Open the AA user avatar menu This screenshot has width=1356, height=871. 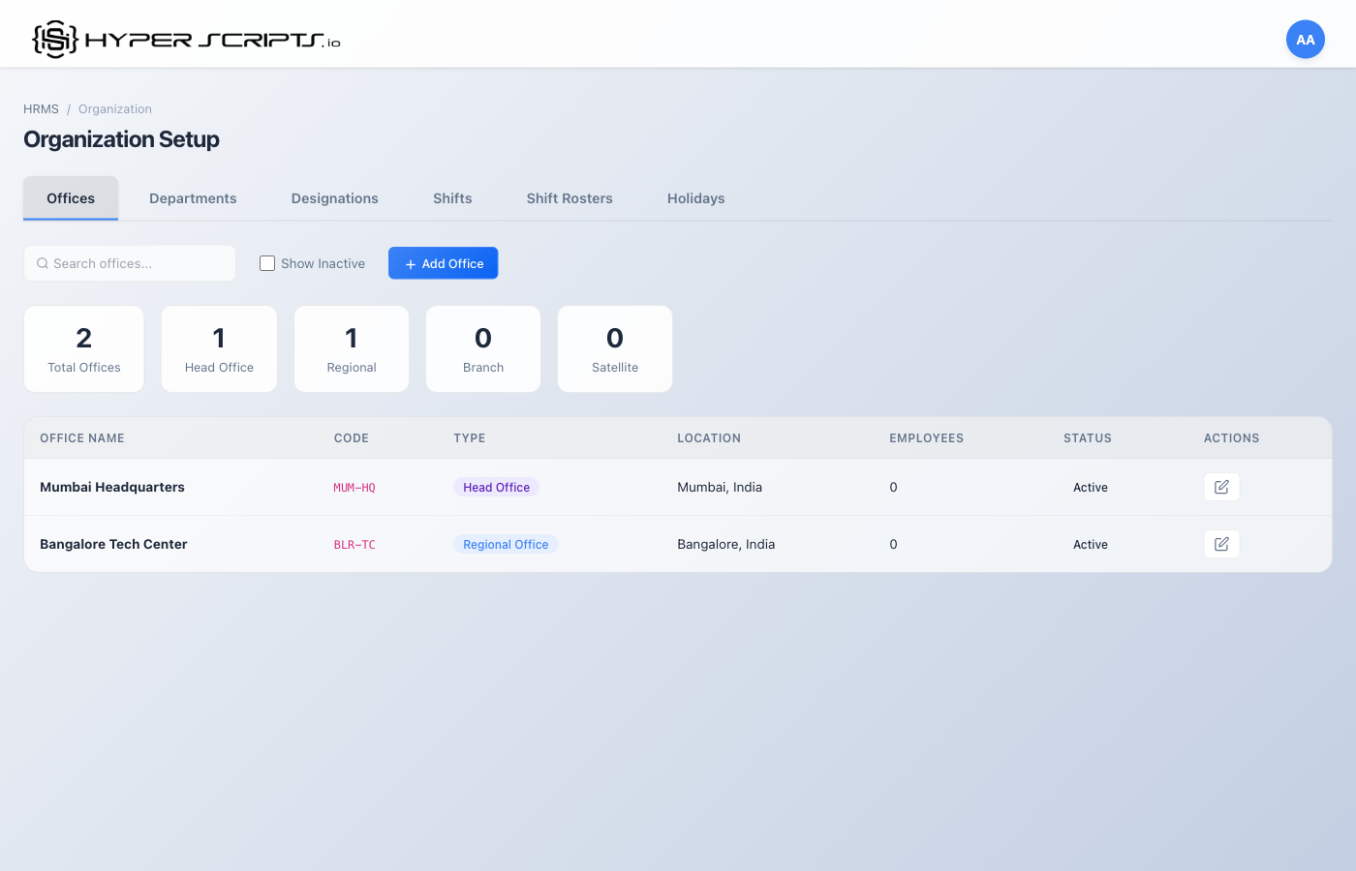click(x=1305, y=39)
